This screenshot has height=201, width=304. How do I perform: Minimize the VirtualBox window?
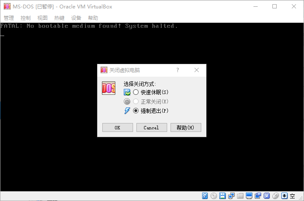pyautogui.click(x=256, y=6)
